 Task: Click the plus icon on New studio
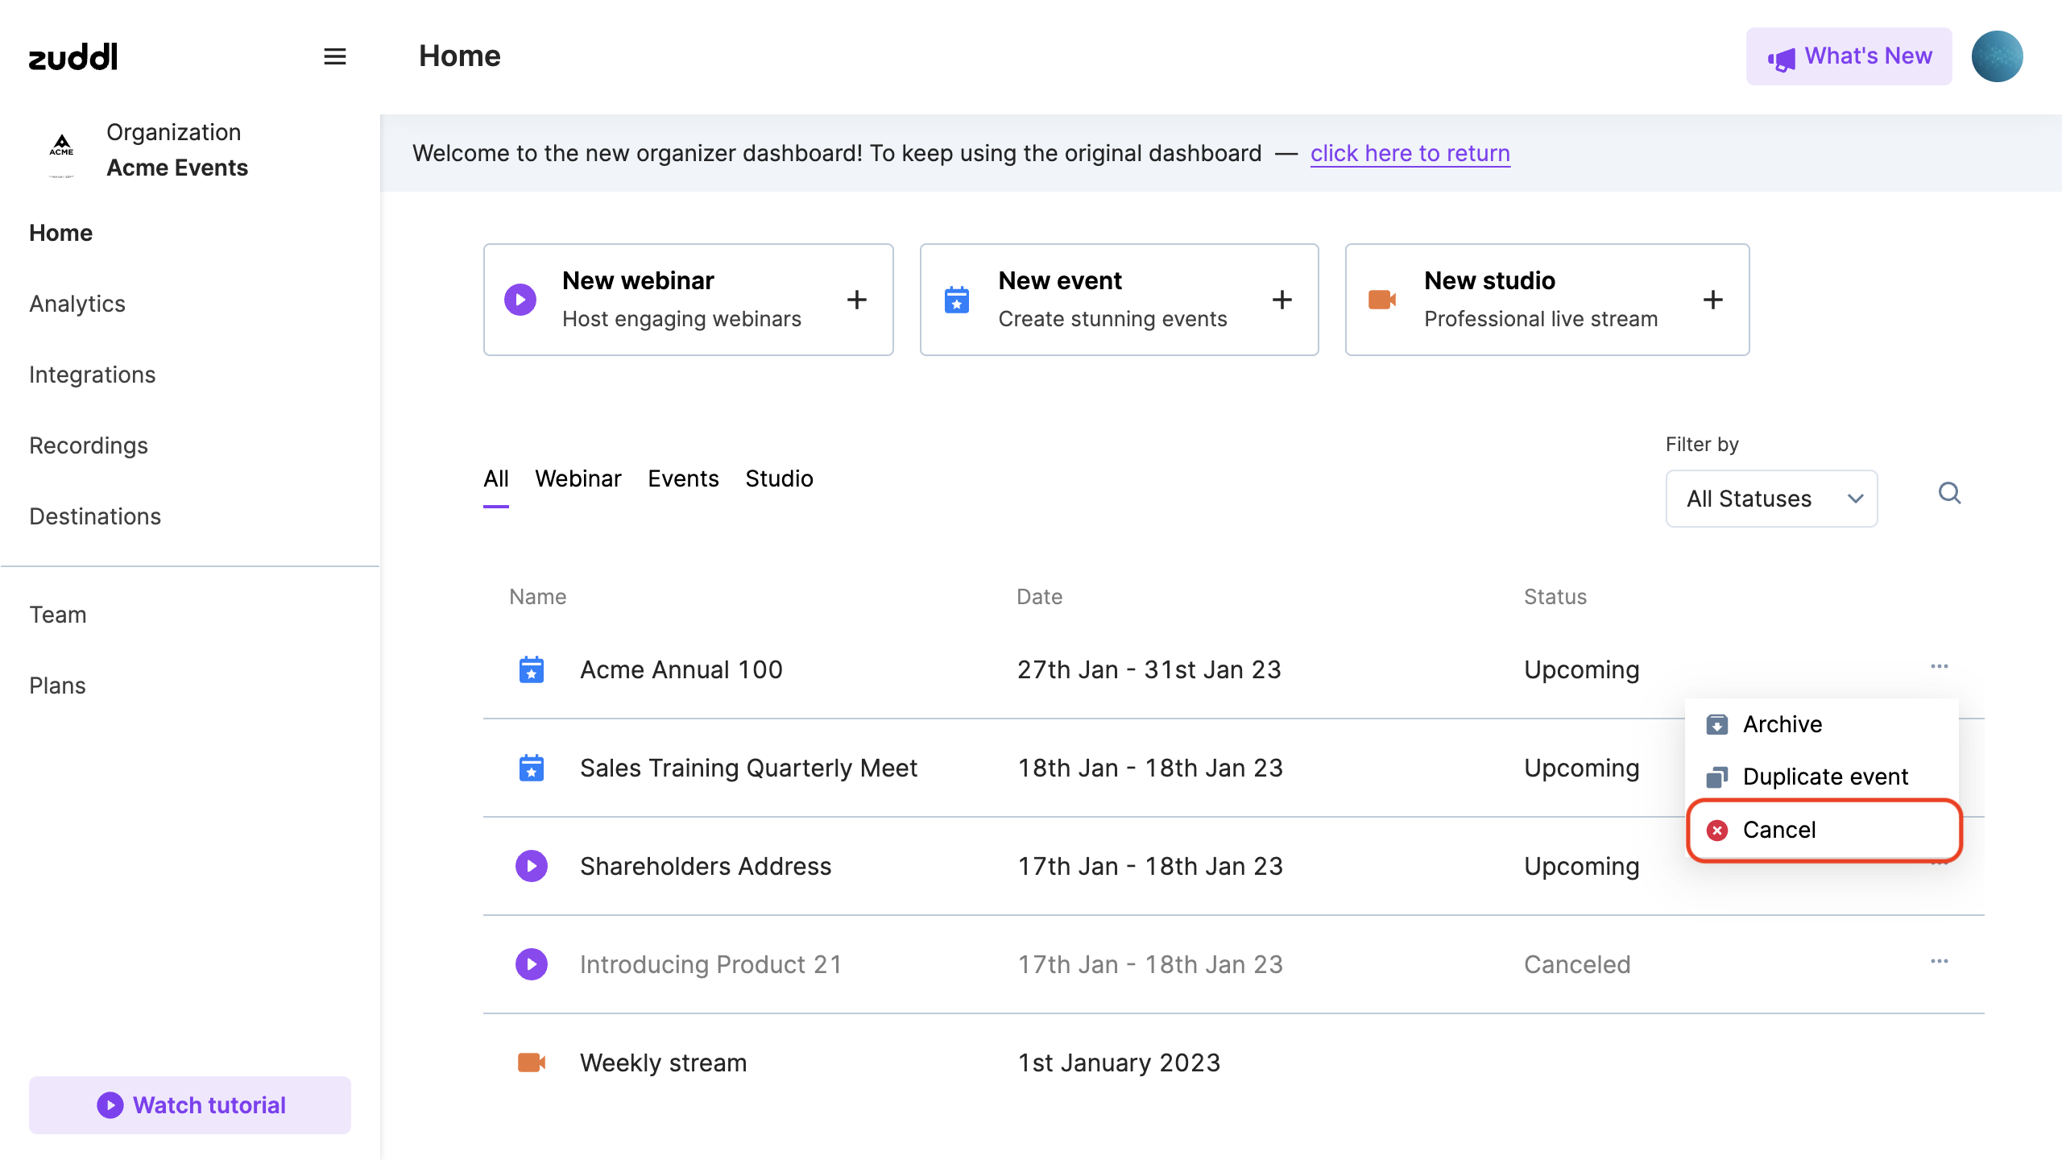tap(1713, 300)
